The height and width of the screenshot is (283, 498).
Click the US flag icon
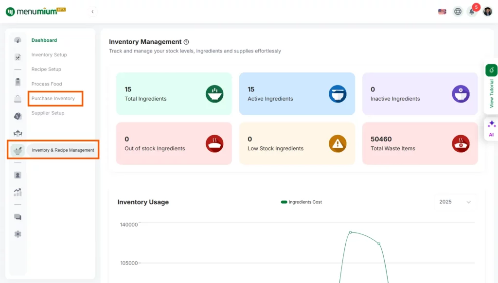tap(442, 12)
